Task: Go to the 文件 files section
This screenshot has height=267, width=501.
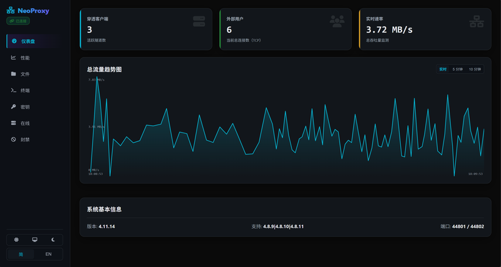Action: click(x=35, y=74)
